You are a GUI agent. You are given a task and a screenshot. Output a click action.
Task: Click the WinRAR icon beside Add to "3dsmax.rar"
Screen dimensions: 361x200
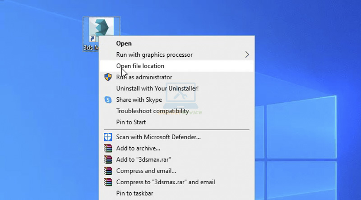[108, 159]
